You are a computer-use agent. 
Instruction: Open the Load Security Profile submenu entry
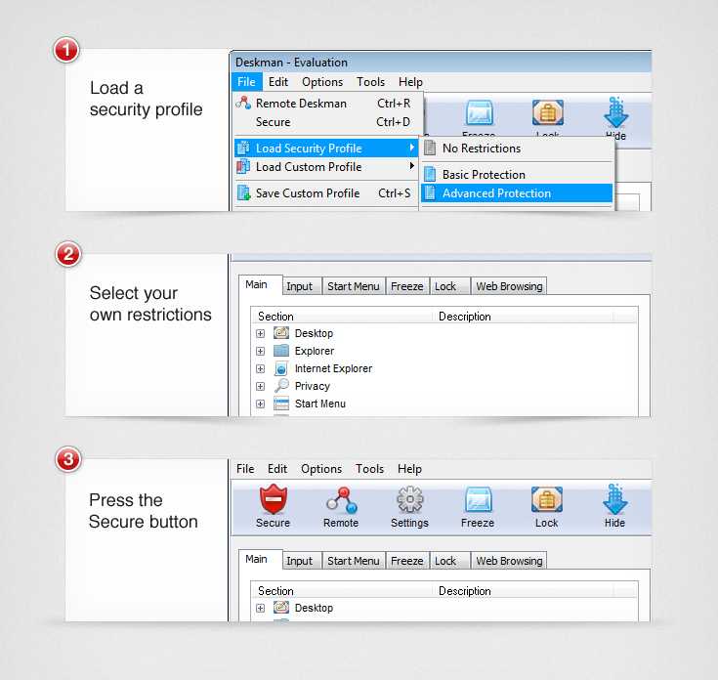(326, 148)
